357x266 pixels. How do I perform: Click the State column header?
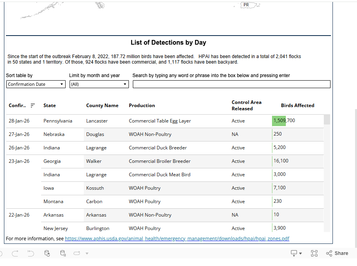(49, 106)
